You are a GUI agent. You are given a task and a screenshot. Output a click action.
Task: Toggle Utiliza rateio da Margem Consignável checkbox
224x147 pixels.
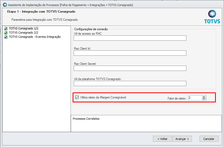(x=77, y=97)
